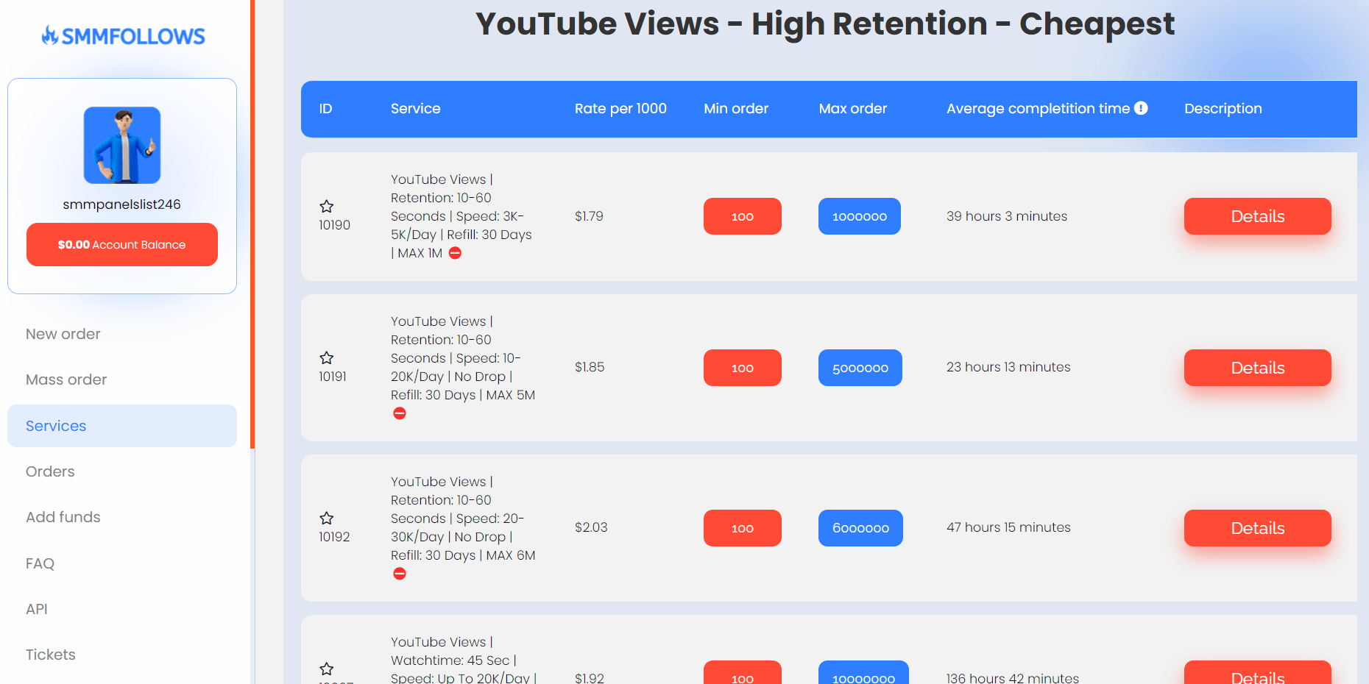Click the SMMFOLLOWS logo
The image size is (1369, 684).
tap(123, 36)
